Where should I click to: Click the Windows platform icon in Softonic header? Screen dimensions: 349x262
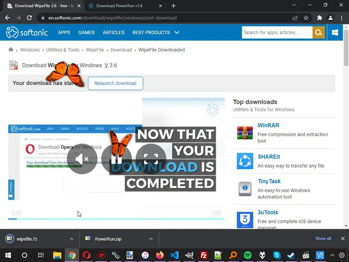335,32
